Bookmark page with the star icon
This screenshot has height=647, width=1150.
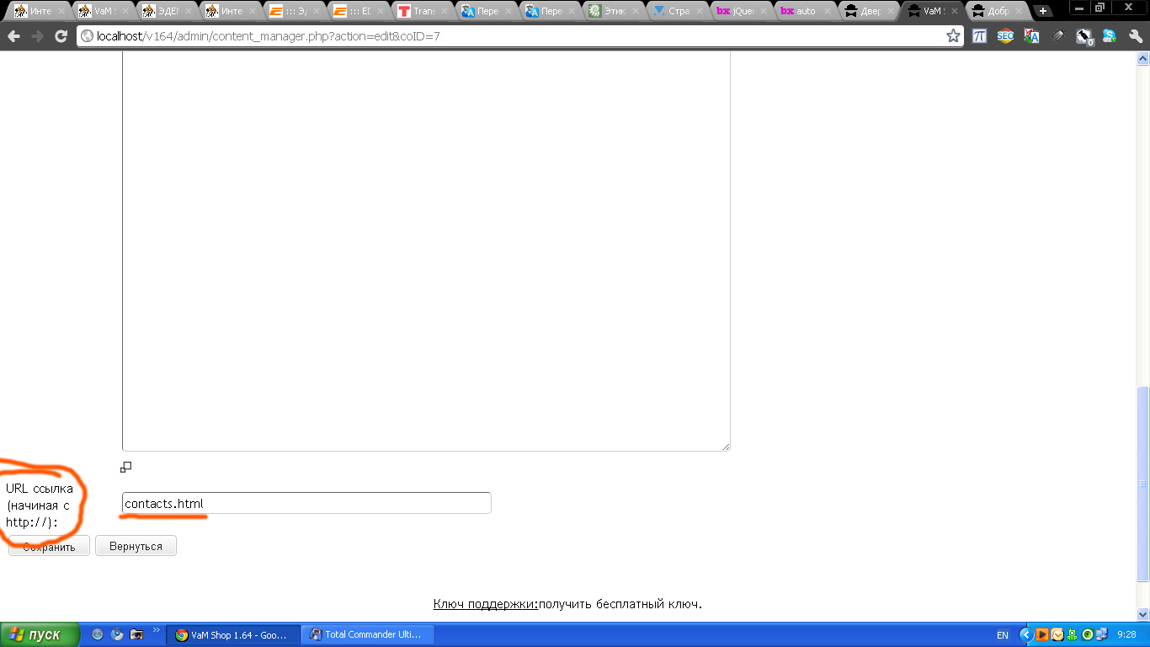953,36
